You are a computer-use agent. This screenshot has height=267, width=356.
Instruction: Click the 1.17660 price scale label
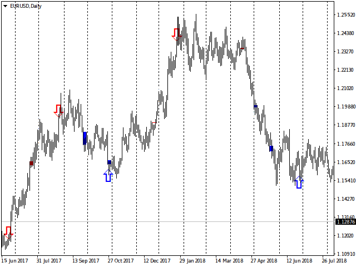click(x=345, y=144)
